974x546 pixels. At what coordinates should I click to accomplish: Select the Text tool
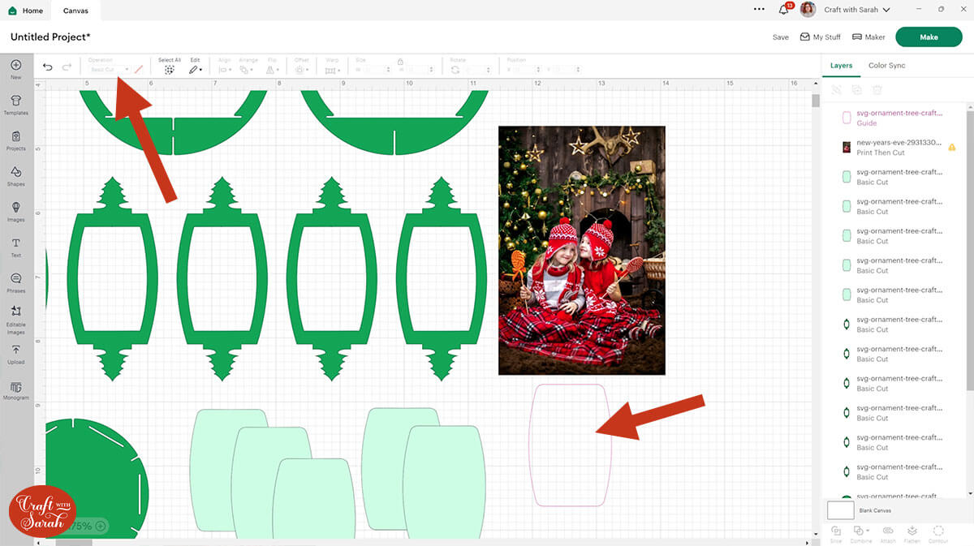[x=15, y=247]
